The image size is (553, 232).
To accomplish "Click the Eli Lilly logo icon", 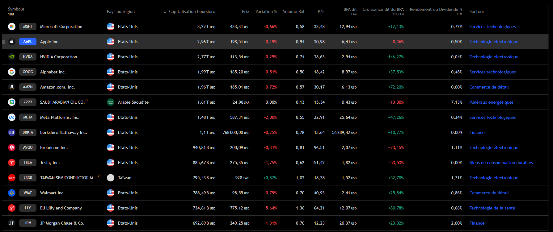I will pyautogui.click(x=12, y=208).
